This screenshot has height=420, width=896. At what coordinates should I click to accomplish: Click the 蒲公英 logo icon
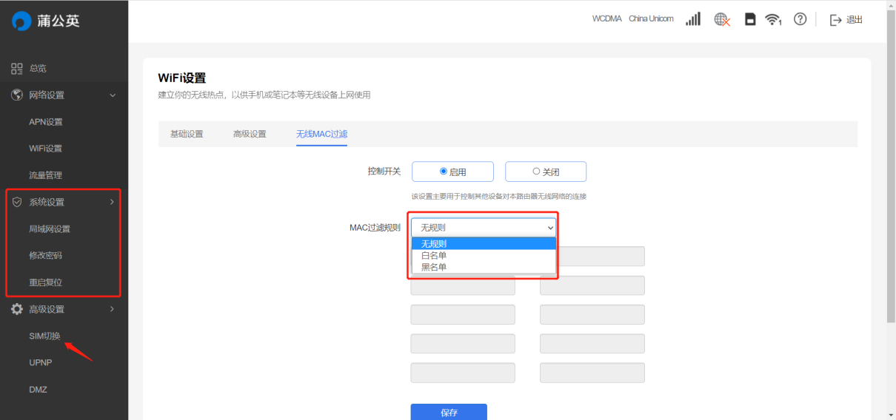point(21,21)
